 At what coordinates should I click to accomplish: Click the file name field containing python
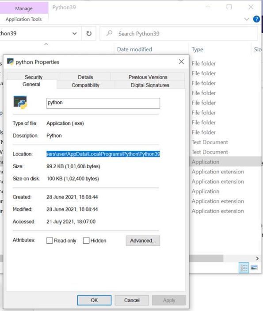pos(103,103)
